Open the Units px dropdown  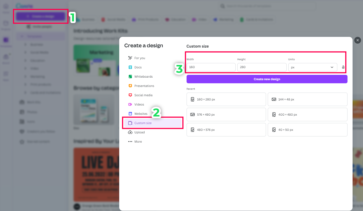coord(313,67)
